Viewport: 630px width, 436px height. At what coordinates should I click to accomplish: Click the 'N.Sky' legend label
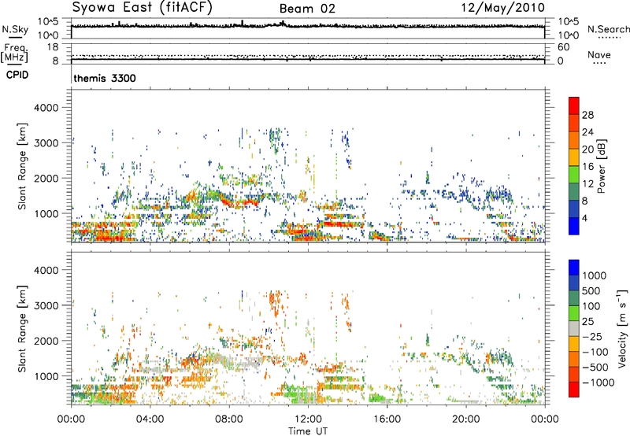tap(15, 29)
